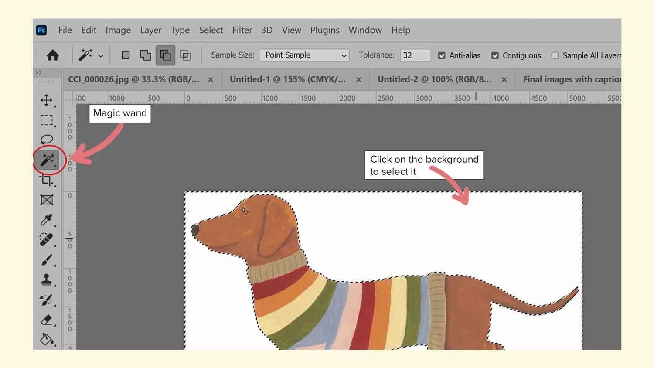Open the Plugins menu
654x368 pixels.
[325, 30]
